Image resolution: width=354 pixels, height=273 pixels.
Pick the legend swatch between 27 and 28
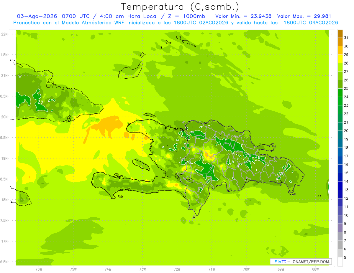(x=340, y=67)
